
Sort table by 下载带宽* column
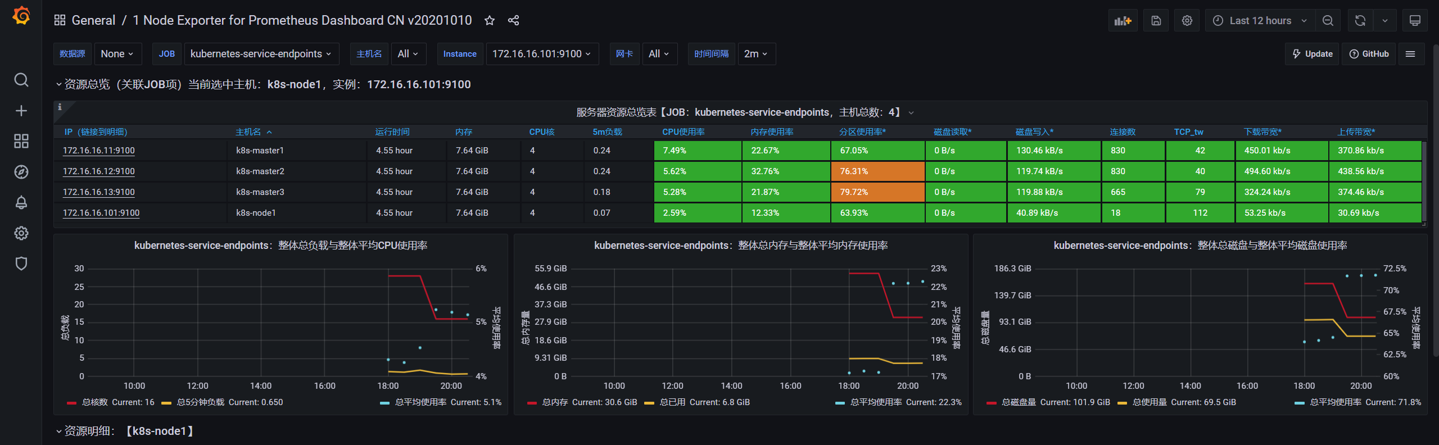click(1262, 132)
